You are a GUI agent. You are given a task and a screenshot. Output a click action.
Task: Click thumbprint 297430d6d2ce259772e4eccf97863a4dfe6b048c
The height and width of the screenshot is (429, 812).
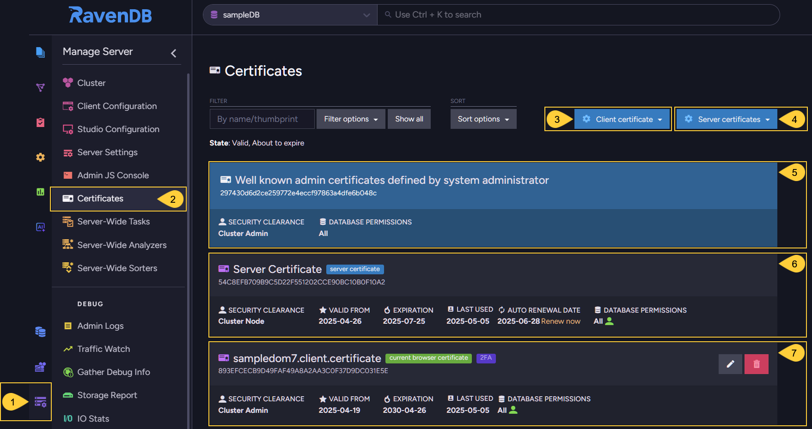coord(298,193)
